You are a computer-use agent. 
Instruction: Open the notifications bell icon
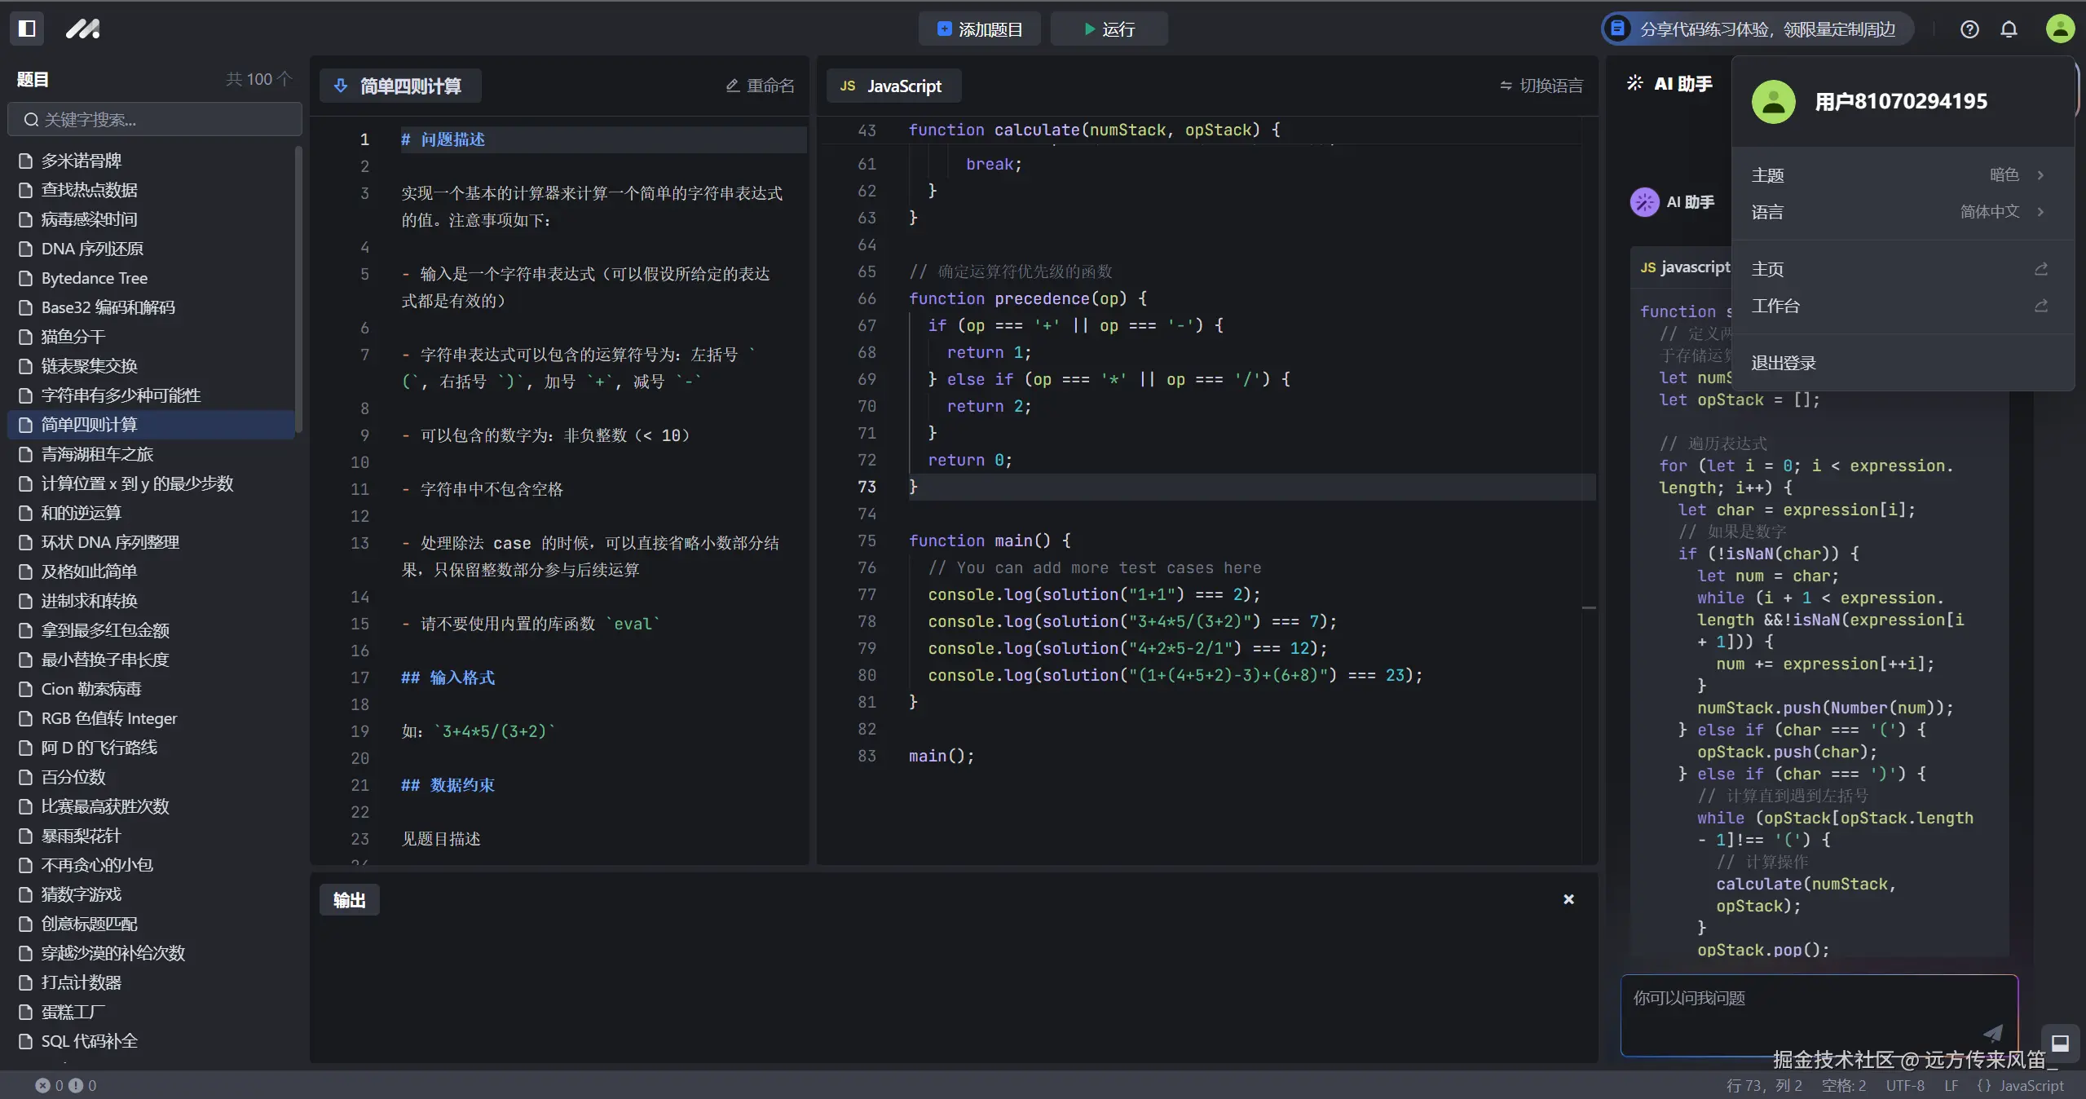[x=2009, y=29]
